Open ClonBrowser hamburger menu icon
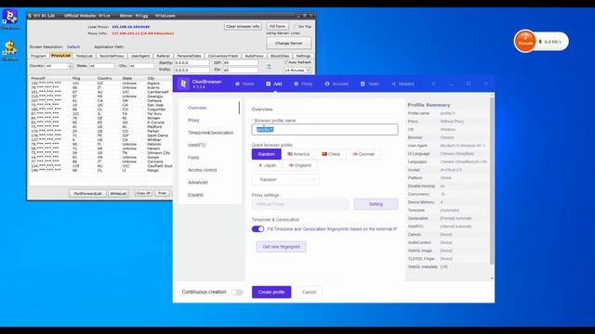The height and width of the screenshot is (334, 595). pyautogui.click(x=433, y=83)
